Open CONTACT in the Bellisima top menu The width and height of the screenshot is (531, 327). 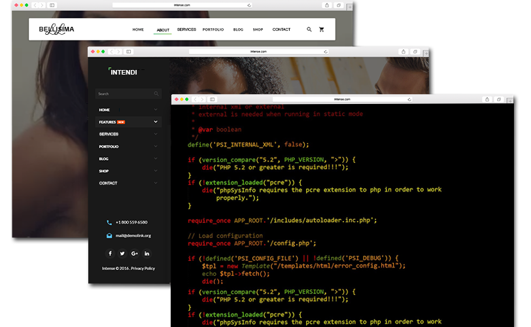281,29
